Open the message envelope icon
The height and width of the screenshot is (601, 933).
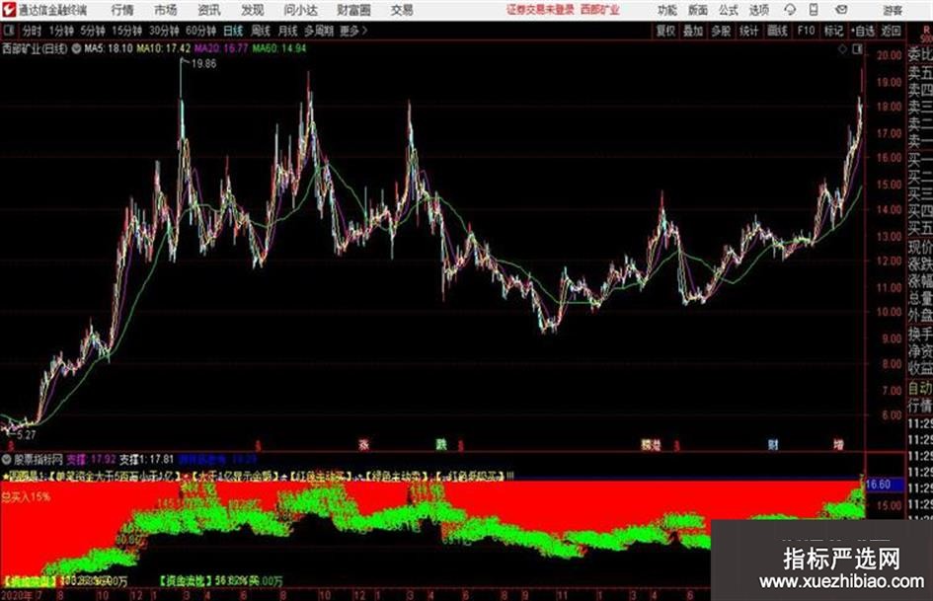[x=841, y=10]
